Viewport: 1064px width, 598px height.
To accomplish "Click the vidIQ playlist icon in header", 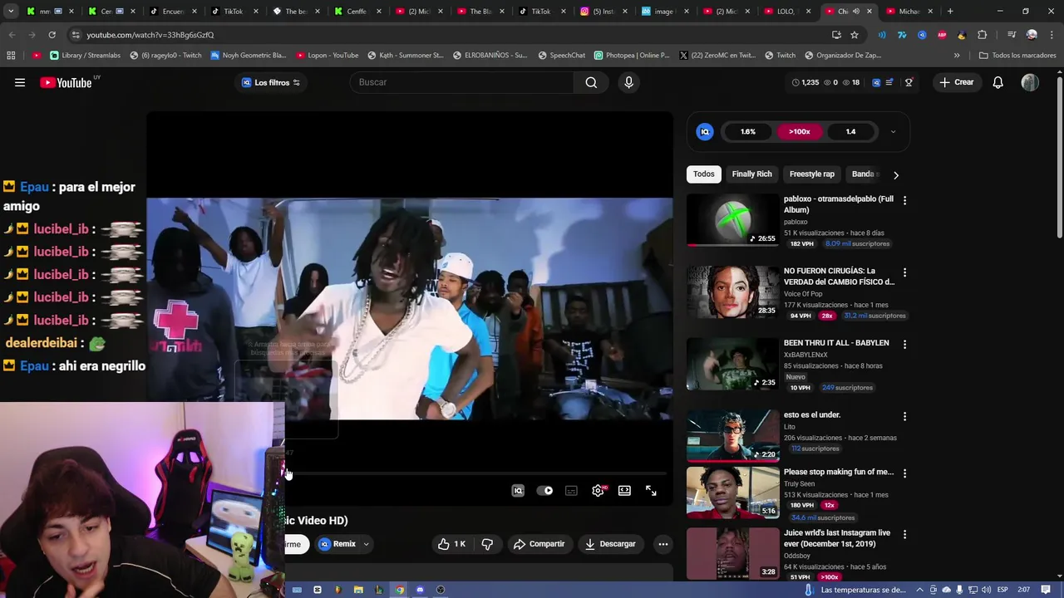I will point(889,82).
